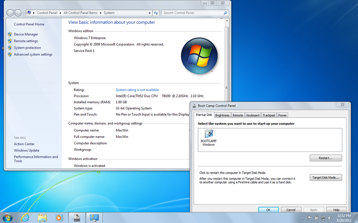Image resolution: width=358 pixels, height=223 pixels.
Task: Click the network tray icon
Action: click(323, 218)
